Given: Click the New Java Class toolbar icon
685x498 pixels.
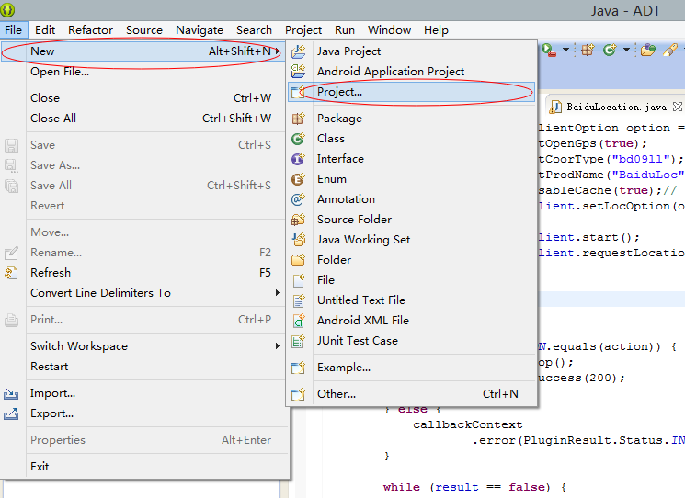Looking at the screenshot, I should click(x=609, y=51).
